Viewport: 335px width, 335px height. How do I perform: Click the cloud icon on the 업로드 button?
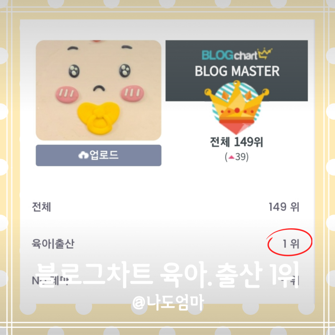point(83,155)
